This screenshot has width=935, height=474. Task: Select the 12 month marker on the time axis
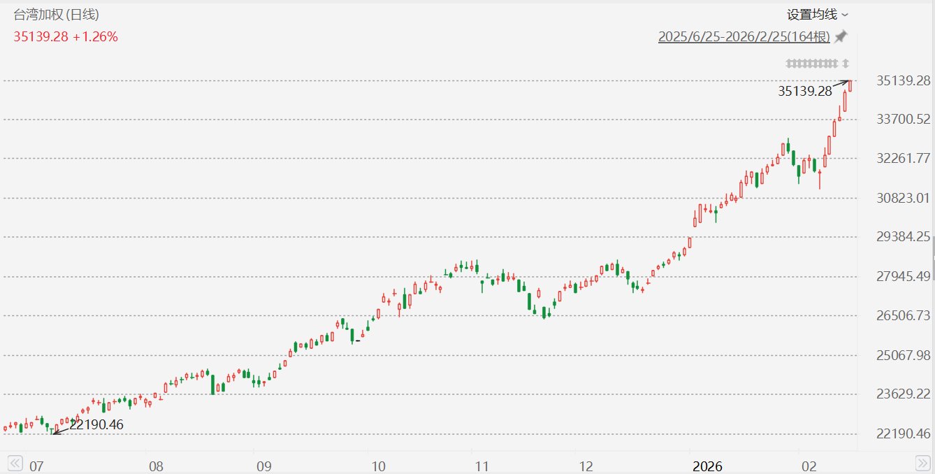coord(586,466)
